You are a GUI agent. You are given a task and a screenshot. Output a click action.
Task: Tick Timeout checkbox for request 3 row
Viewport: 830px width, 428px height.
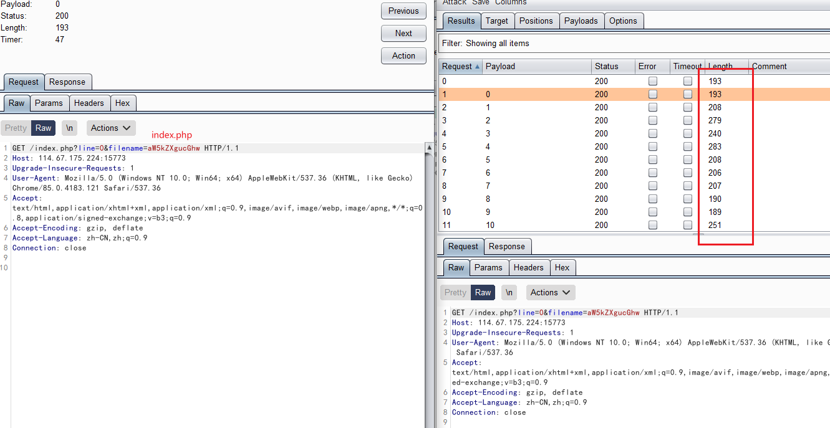tap(688, 120)
